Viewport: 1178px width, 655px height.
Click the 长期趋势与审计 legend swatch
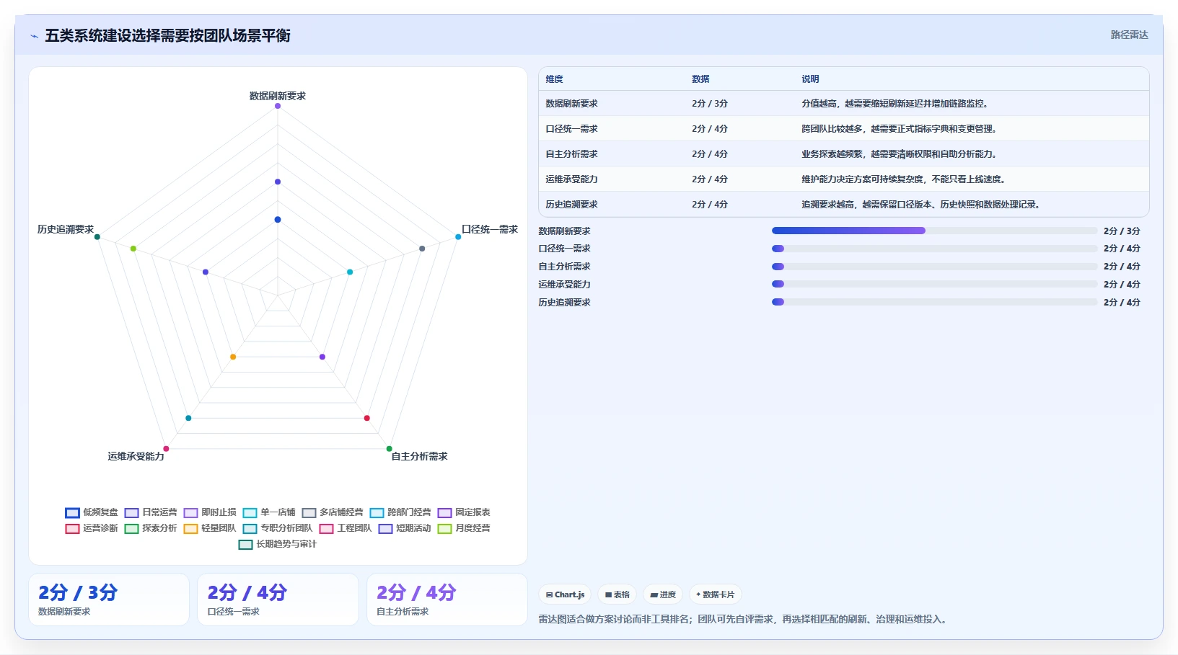tap(245, 545)
